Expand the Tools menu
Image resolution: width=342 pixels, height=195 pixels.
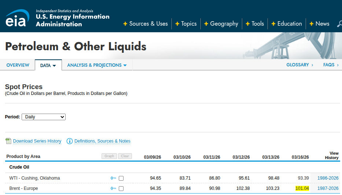pos(255,23)
